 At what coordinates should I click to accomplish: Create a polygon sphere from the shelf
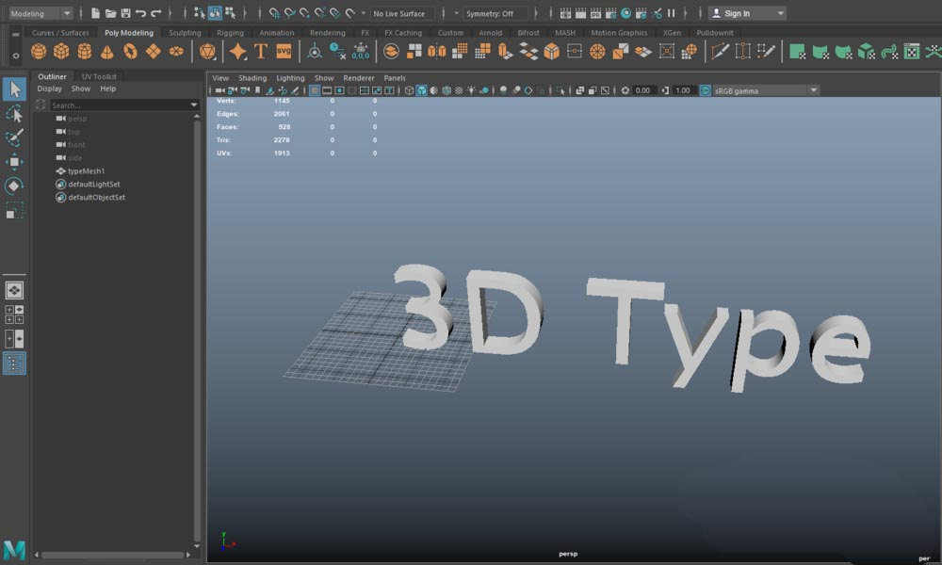coord(39,51)
